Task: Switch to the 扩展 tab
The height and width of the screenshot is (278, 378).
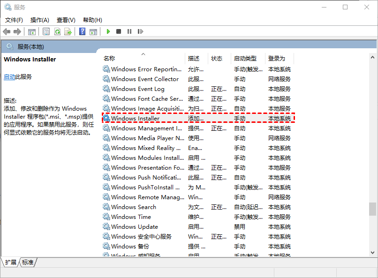Action: point(11,262)
